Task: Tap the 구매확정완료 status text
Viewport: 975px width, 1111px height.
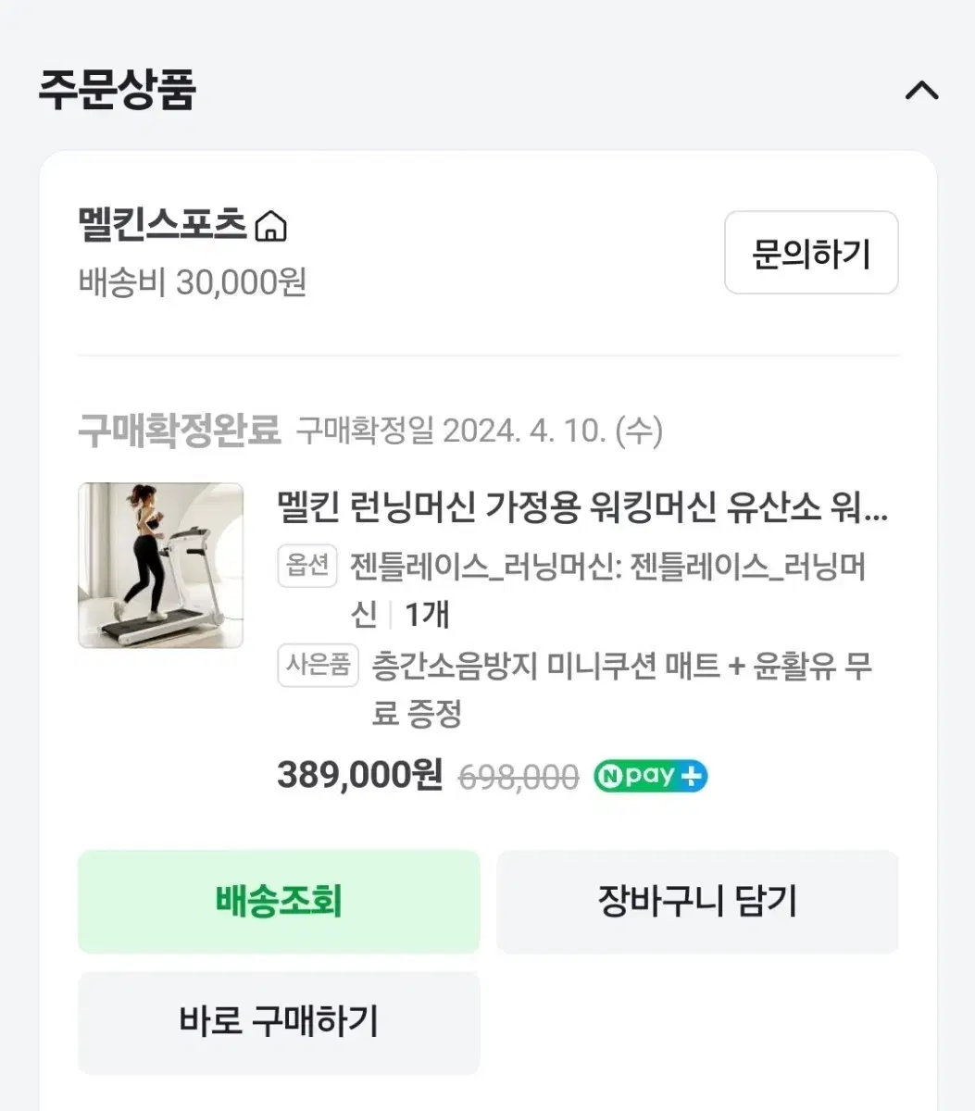Action: (x=179, y=431)
